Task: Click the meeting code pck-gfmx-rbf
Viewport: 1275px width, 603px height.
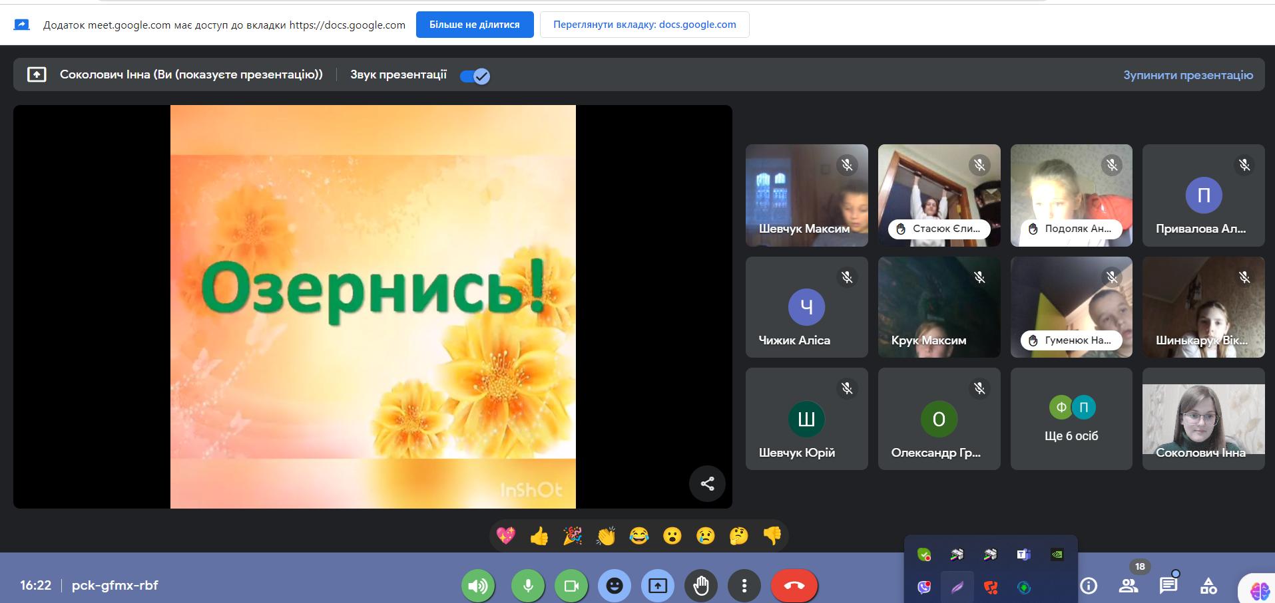Action: pyautogui.click(x=115, y=586)
